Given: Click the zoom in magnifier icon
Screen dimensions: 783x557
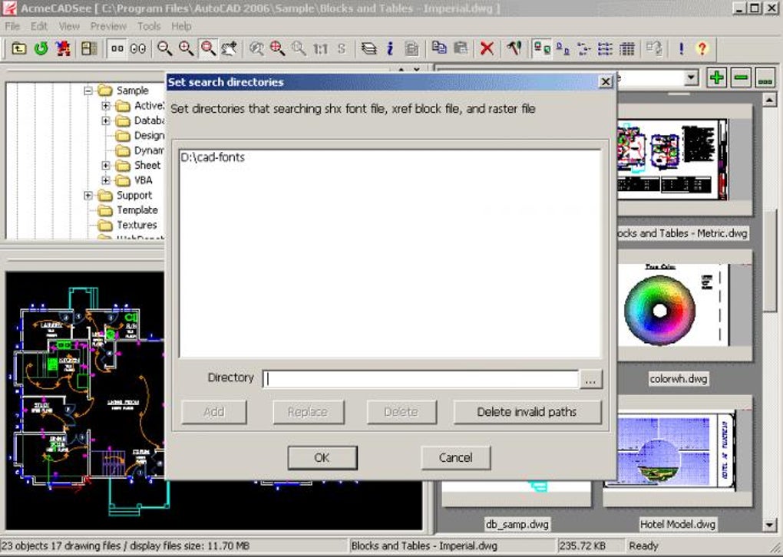Looking at the screenshot, I should (x=186, y=48).
